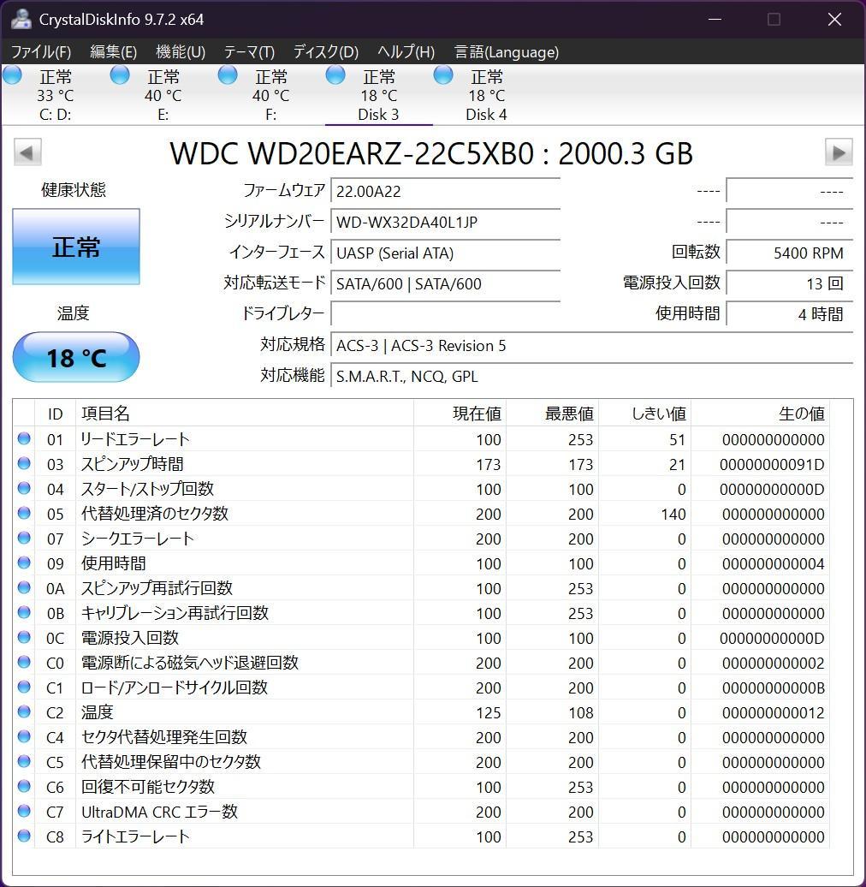Image resolution: width=866 pixels, height=887 pixels.
Task: Select the UltraDMA CRC エラー数 attribute name
Action: click(159, 812)
